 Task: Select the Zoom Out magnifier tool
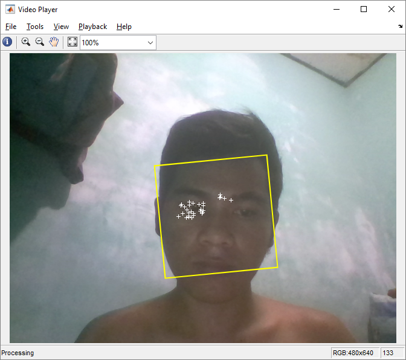(x=39, y=42)
